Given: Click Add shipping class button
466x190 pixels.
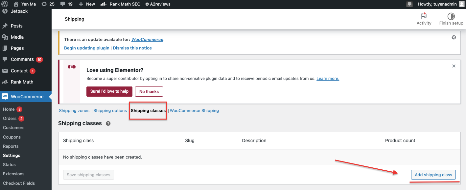Looking at the screenshot, I should coord(433,175).
